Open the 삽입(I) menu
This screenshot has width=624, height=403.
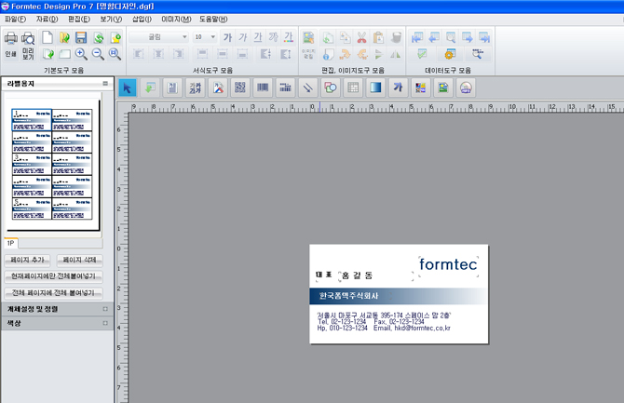point(142,20)
